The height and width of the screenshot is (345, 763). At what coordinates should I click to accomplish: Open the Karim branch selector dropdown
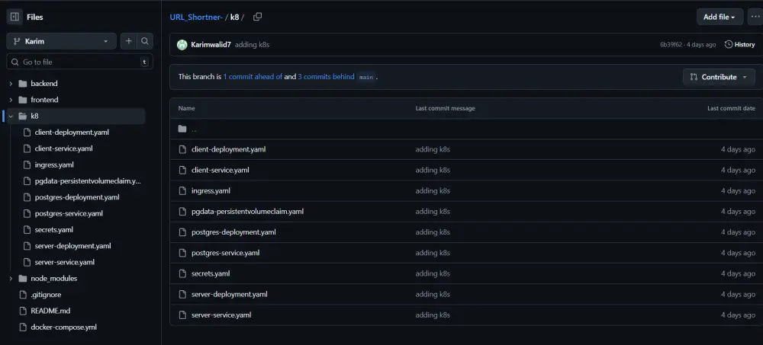point(61,41)
